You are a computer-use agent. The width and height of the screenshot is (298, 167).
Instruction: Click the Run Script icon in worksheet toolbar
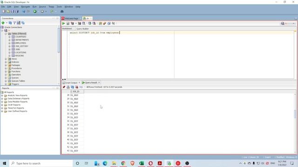(x=68, y=23)
